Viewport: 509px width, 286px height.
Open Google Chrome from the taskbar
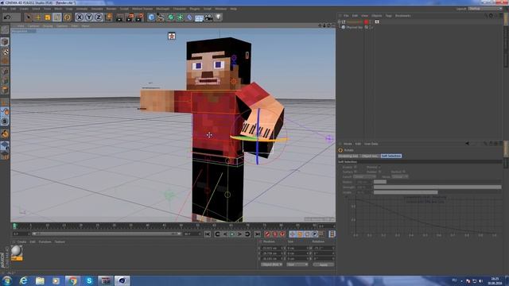coord(72,280)
